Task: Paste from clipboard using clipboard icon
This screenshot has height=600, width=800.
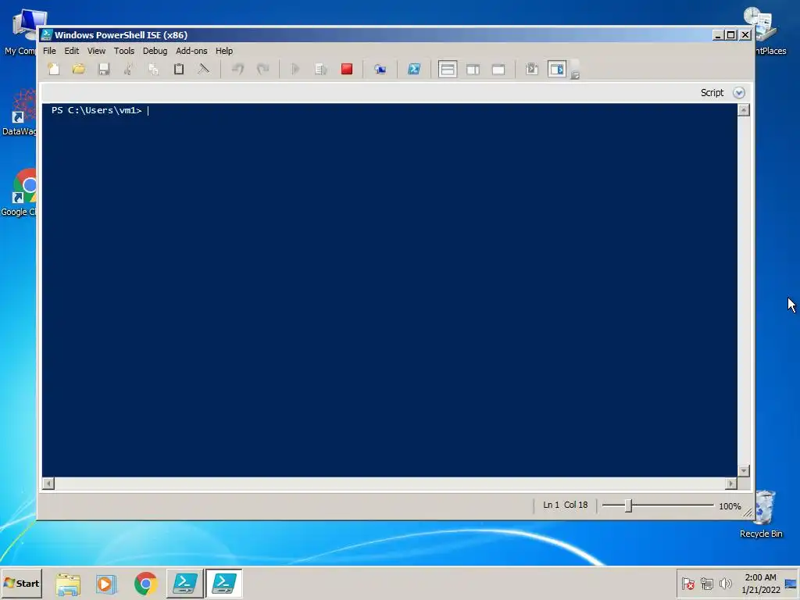Action: [179, 69]
